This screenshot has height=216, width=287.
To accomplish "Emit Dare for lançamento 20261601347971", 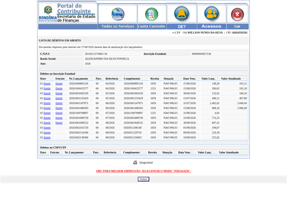I will (47, 103).
